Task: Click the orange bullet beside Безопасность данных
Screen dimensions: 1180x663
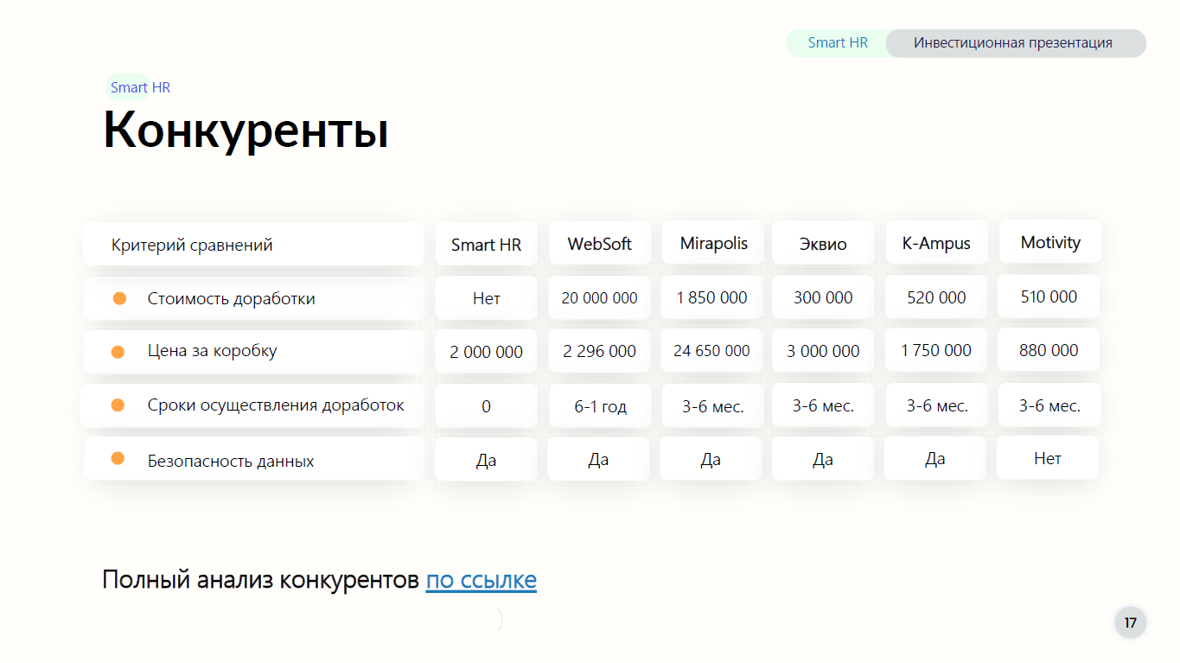Action: click(118, 458)
